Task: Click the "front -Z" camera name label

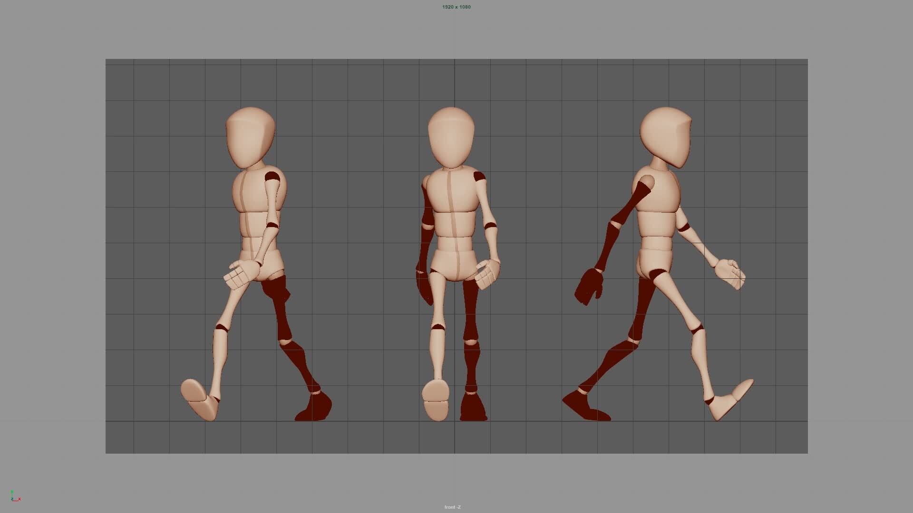Action: click(x=452, y=507)
